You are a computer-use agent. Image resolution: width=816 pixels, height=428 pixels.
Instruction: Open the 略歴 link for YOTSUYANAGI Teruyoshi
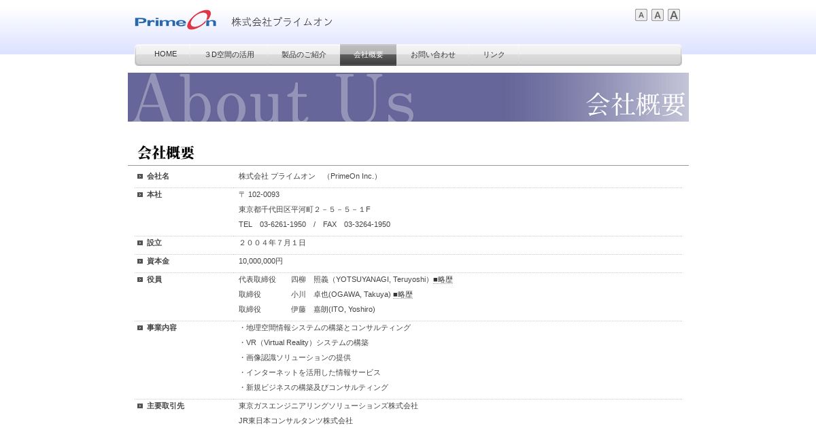[443, 279]
